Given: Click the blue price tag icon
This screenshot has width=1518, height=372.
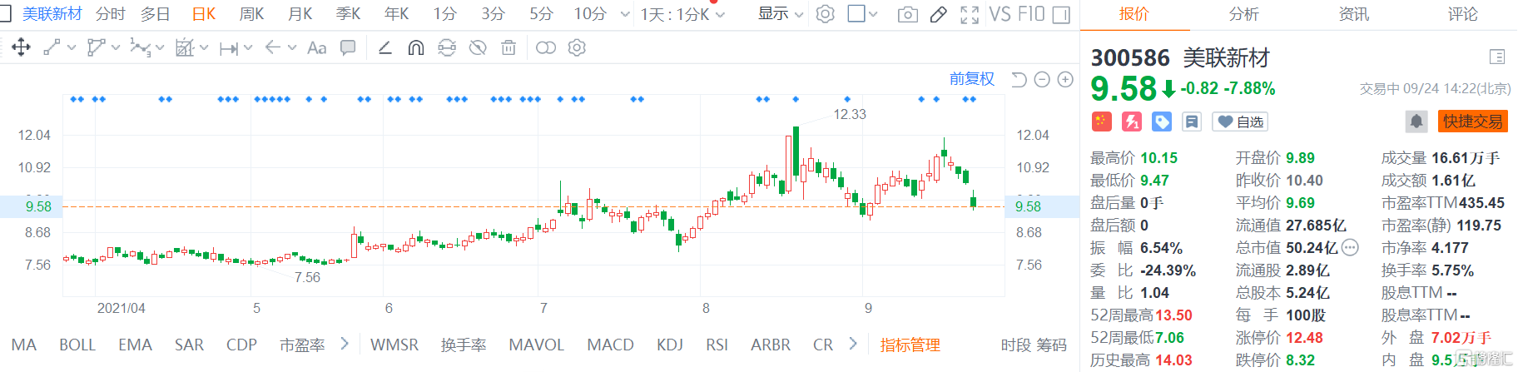Looking at the screenshot, I should point(1161,122).
